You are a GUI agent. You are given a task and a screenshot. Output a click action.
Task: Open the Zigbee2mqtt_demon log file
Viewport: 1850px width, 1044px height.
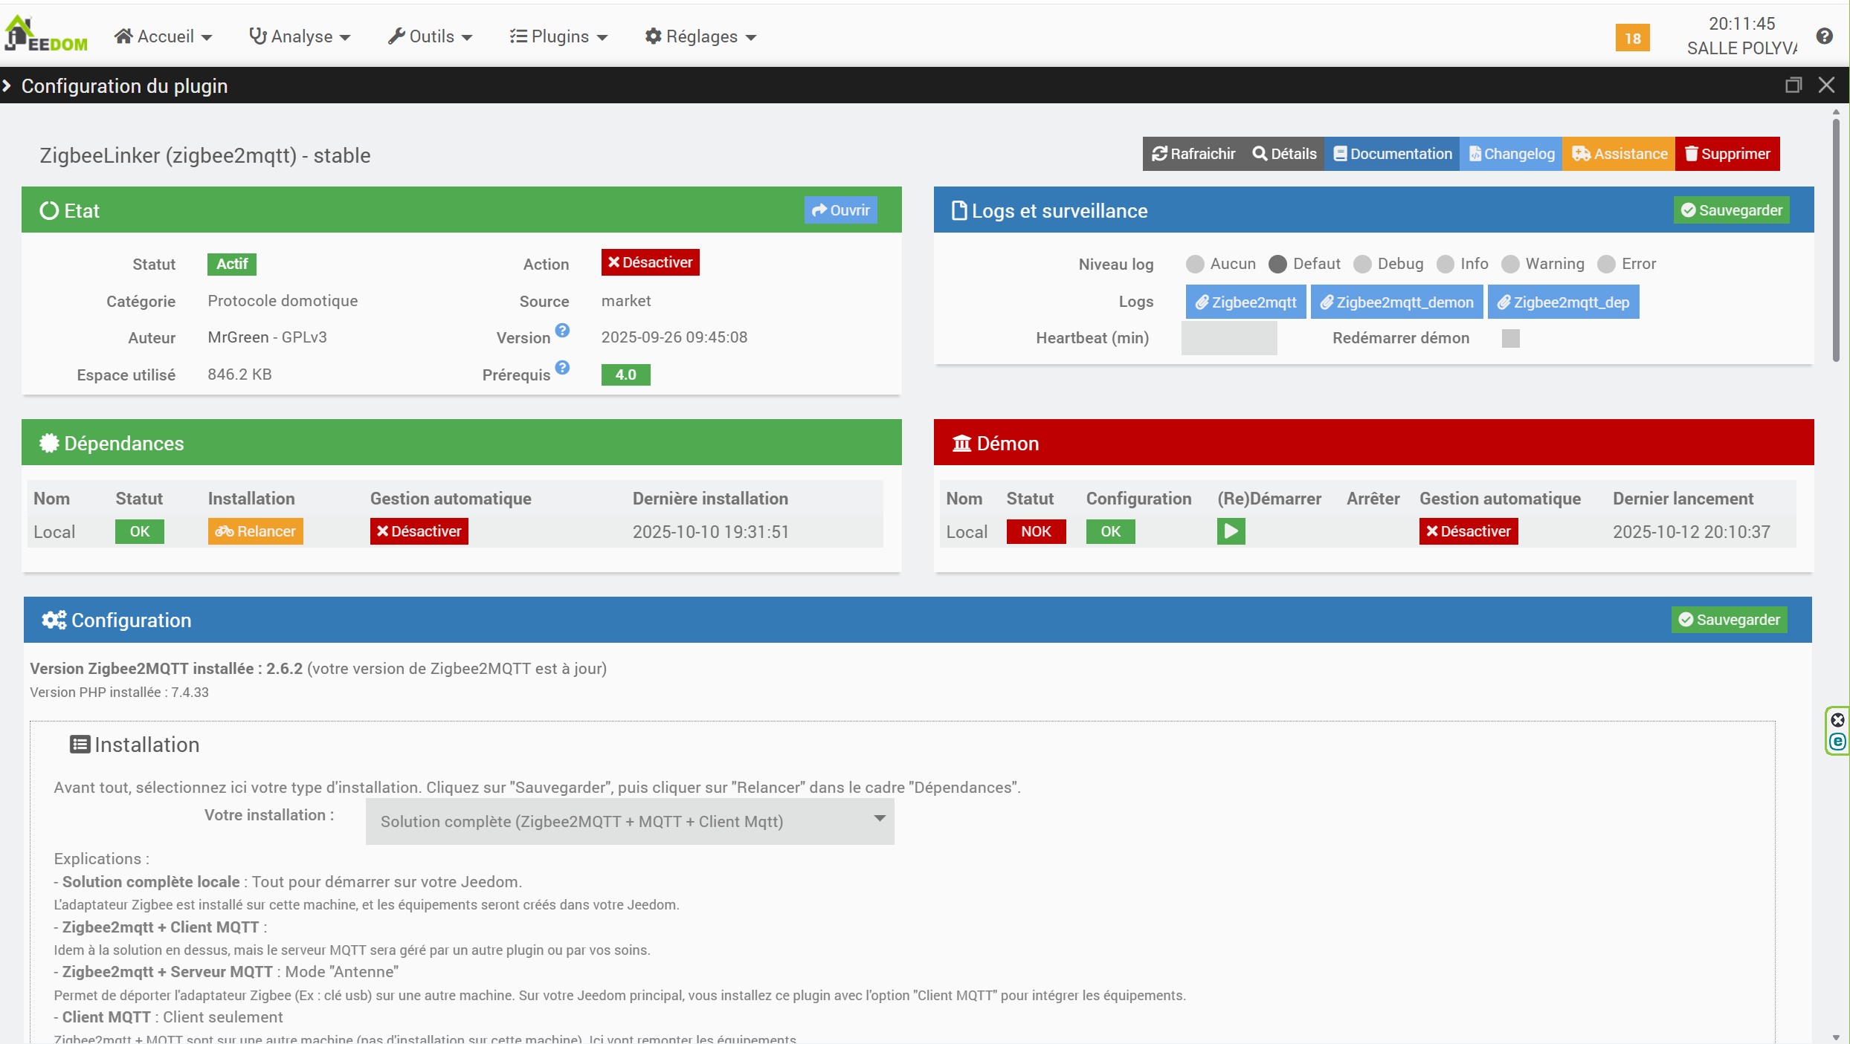[1396, 302]
